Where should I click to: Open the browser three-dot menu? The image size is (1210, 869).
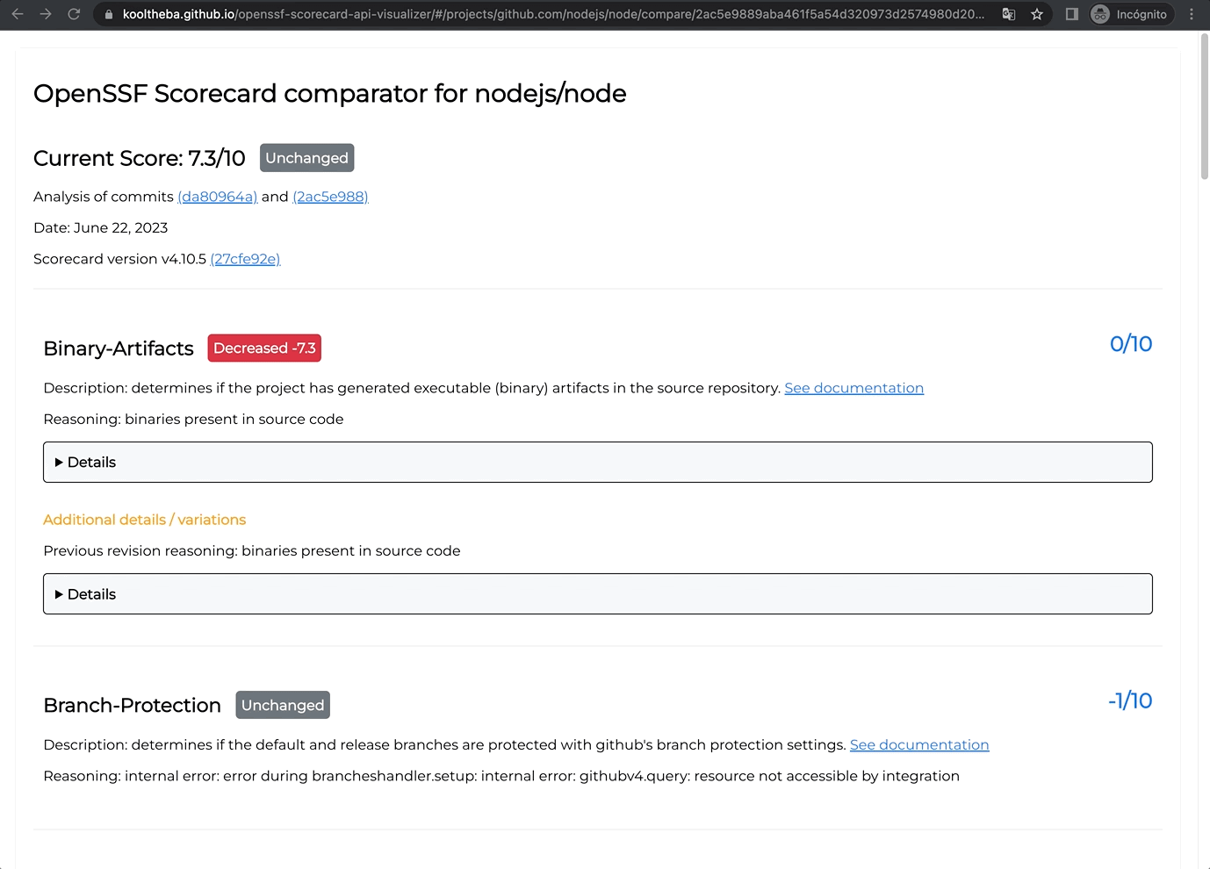tap(1192, 14)
